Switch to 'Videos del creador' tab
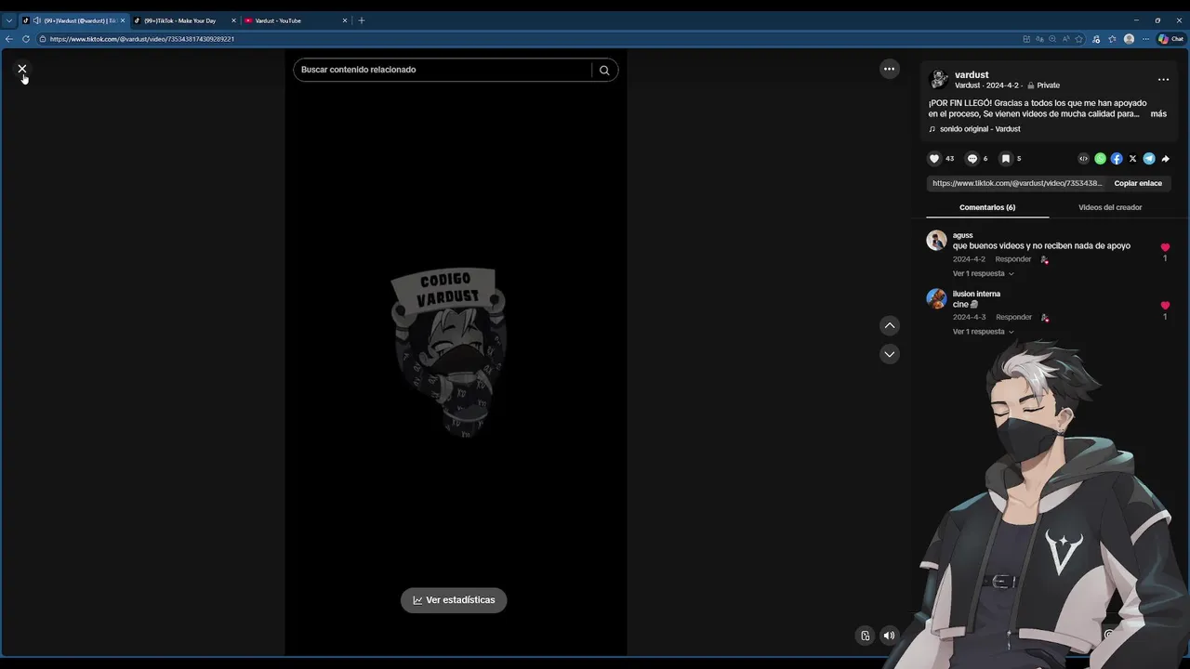 pos(1110,207)
